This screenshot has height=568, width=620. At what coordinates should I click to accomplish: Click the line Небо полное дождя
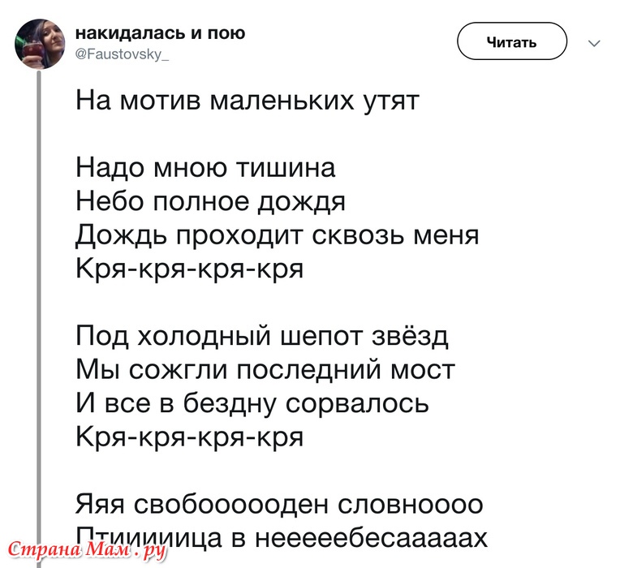(210, 201)
